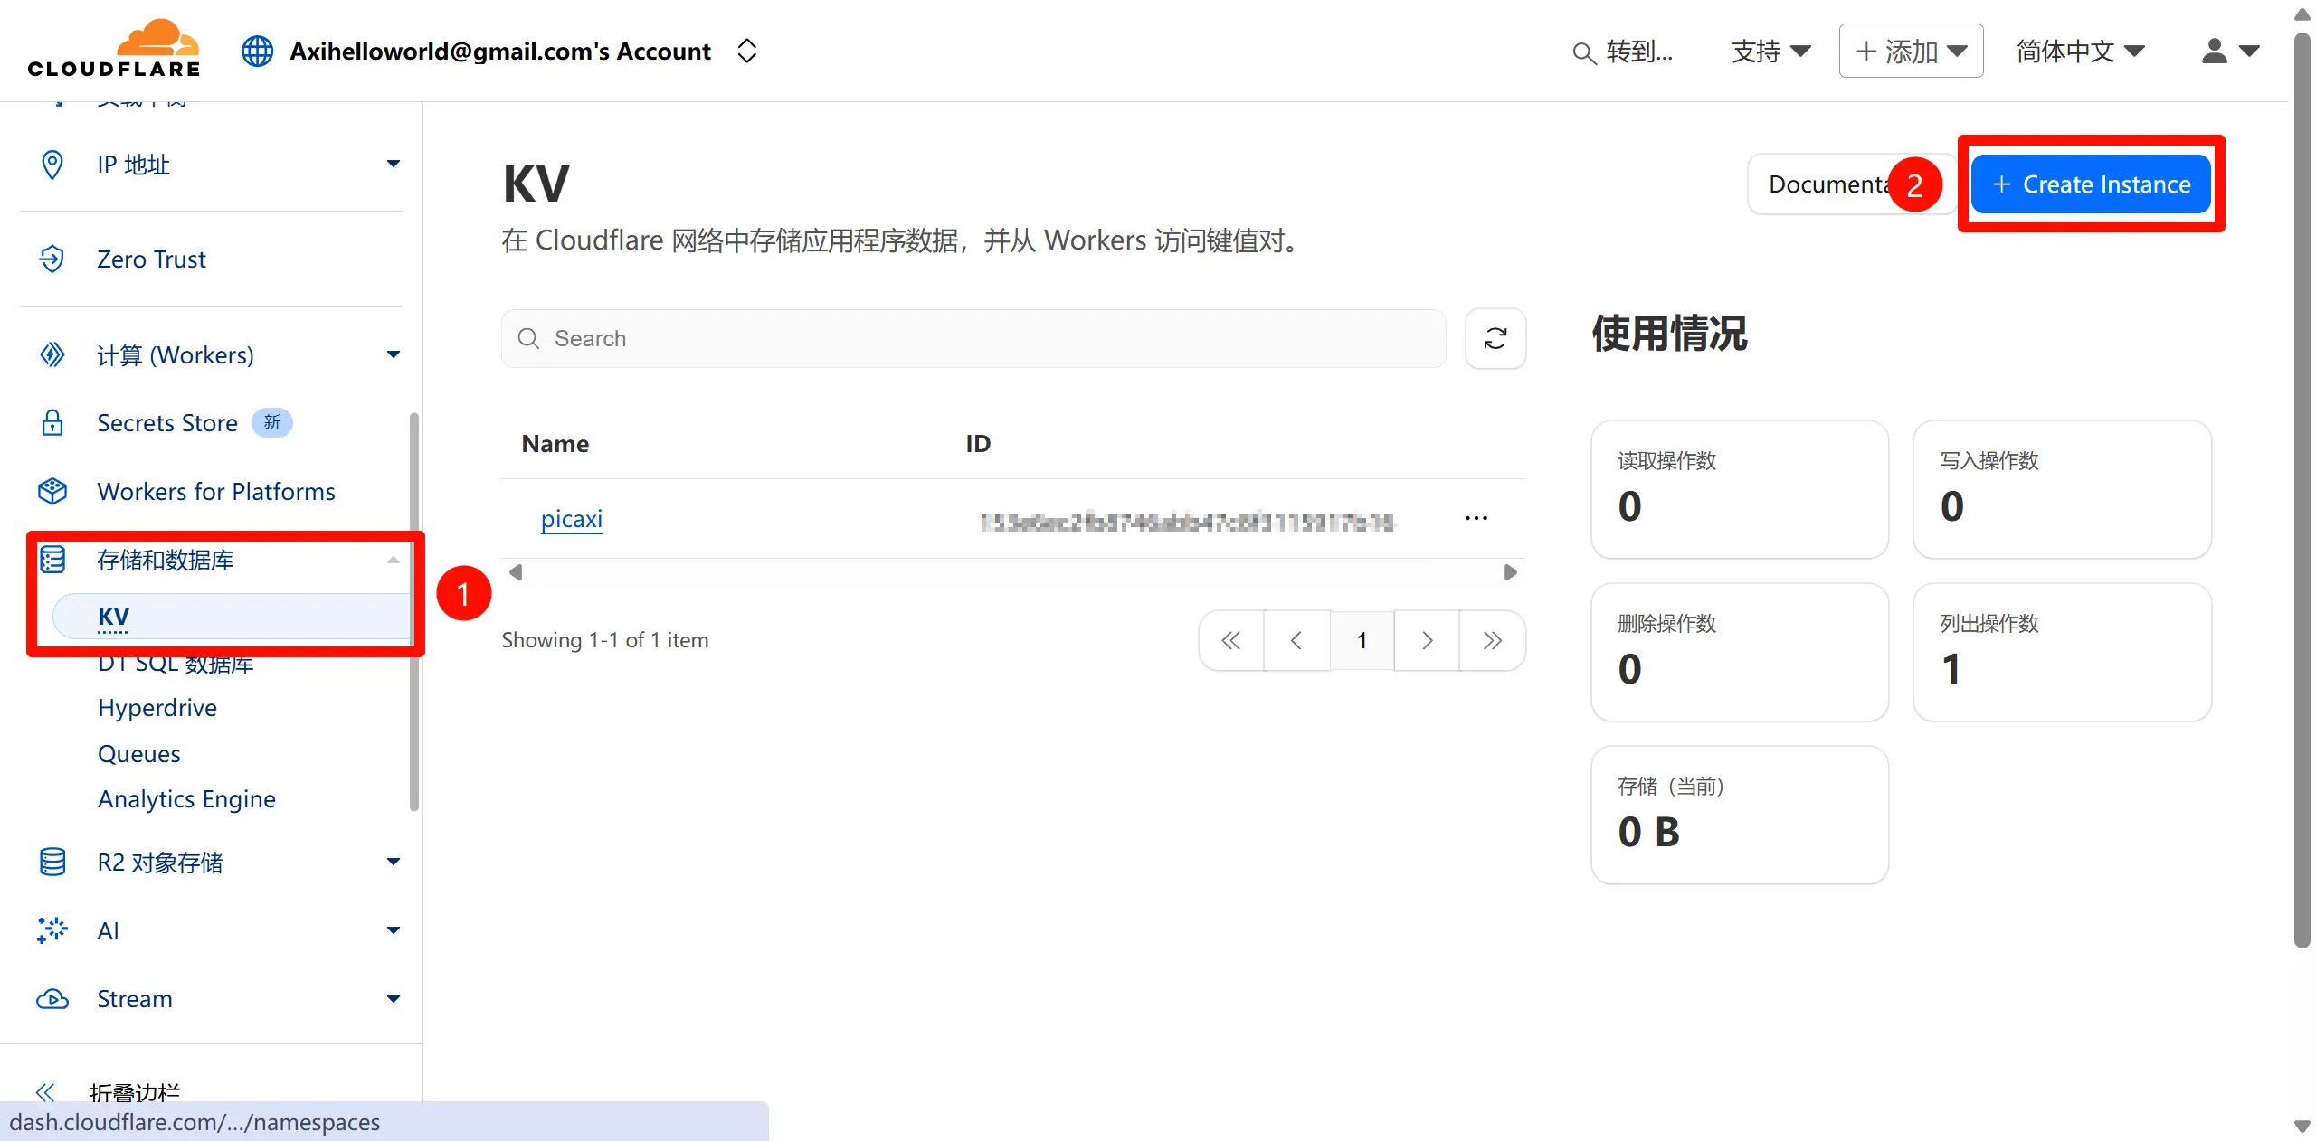Expand the Stream section arrow
The image size is (2316, 1141).
tap(394, 999)
